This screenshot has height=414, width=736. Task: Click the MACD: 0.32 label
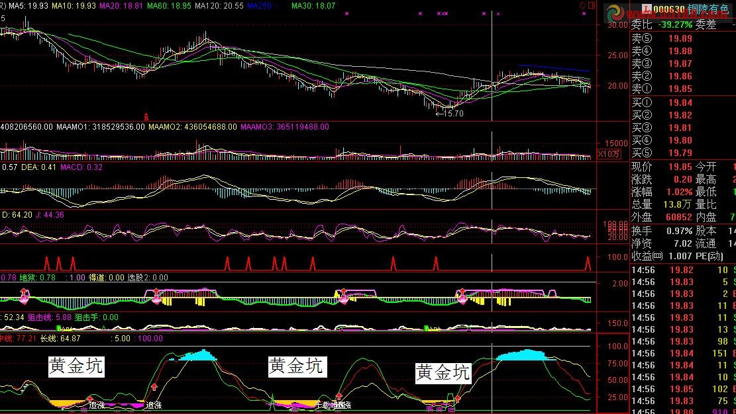(x=81, y=167)
